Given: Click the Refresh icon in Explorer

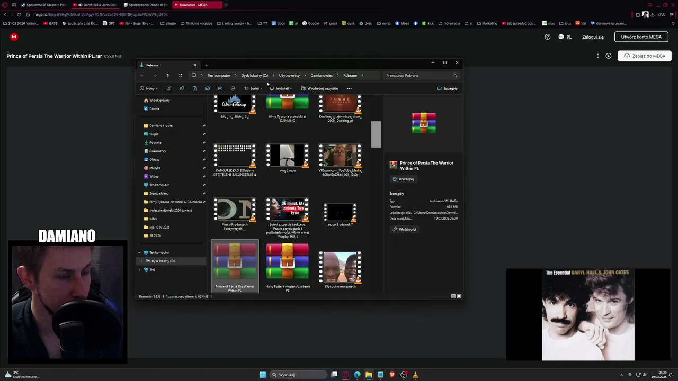Looking at the screenshot, I should 180,75.
